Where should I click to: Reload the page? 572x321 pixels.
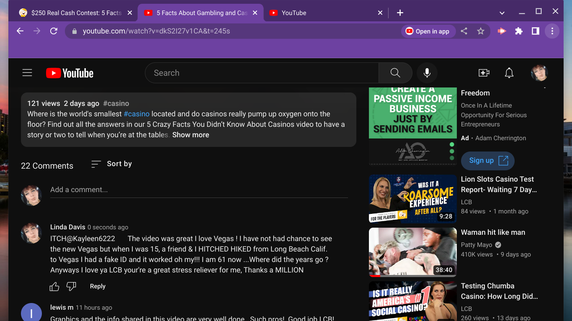54,31
